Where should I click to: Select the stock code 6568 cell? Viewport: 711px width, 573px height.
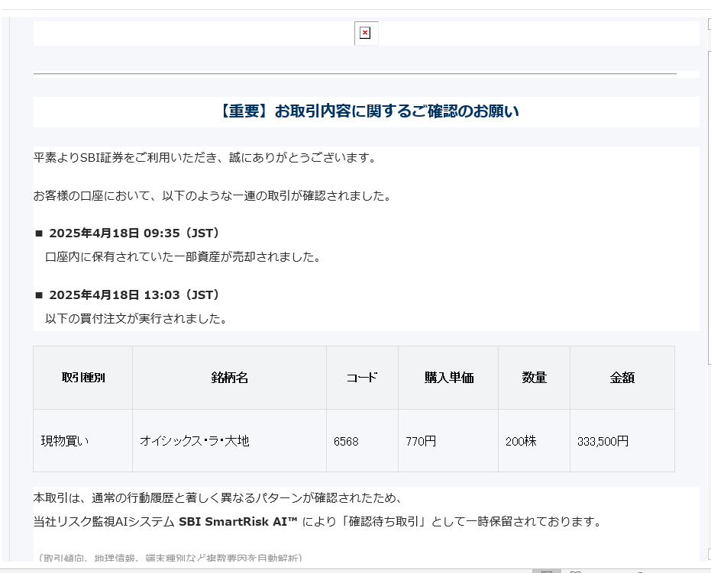(346, 441)
